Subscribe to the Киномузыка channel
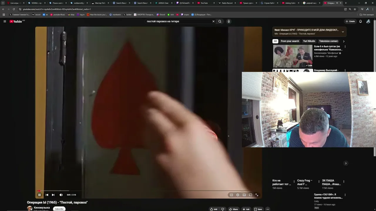Screen dimensions: 376x211 59,209
